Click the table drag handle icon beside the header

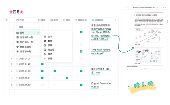point(7,20)
